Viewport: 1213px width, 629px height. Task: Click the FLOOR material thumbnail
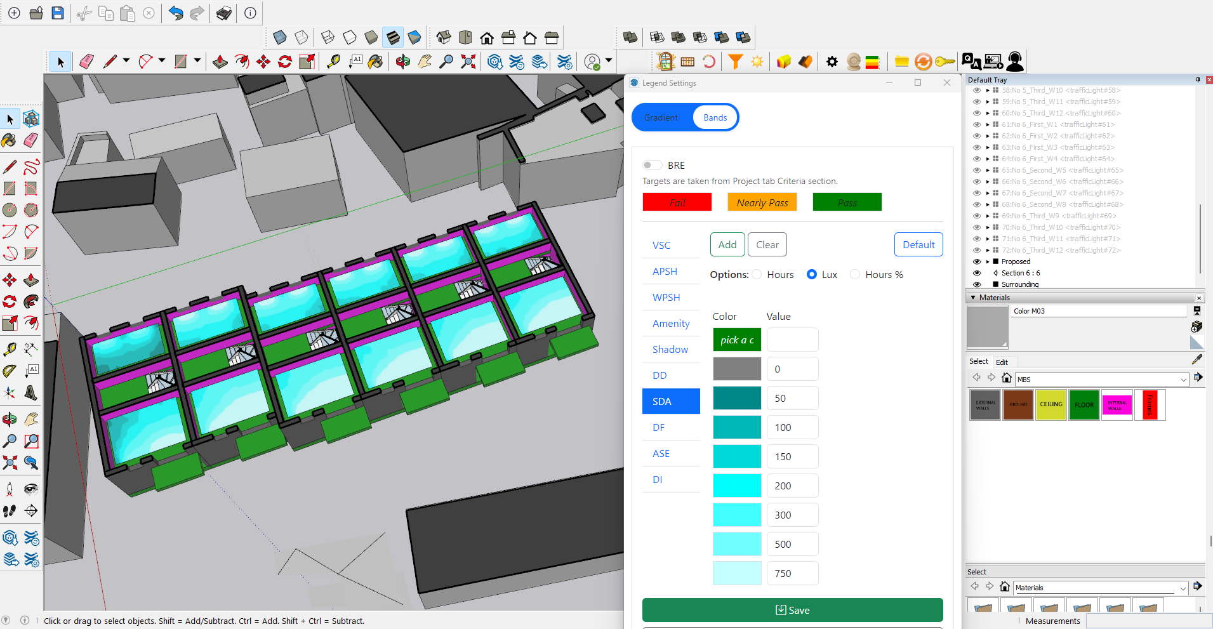[1084, 404]
